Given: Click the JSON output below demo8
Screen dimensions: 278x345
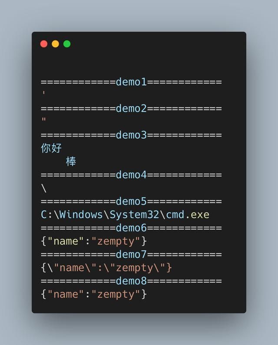Looking at the screenshot, I should click(94, 294).
